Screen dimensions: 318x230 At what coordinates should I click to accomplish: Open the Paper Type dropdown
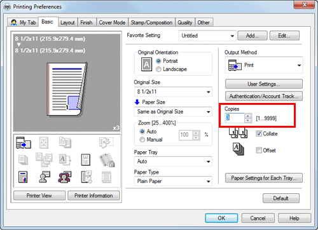[x=173, y=181]
